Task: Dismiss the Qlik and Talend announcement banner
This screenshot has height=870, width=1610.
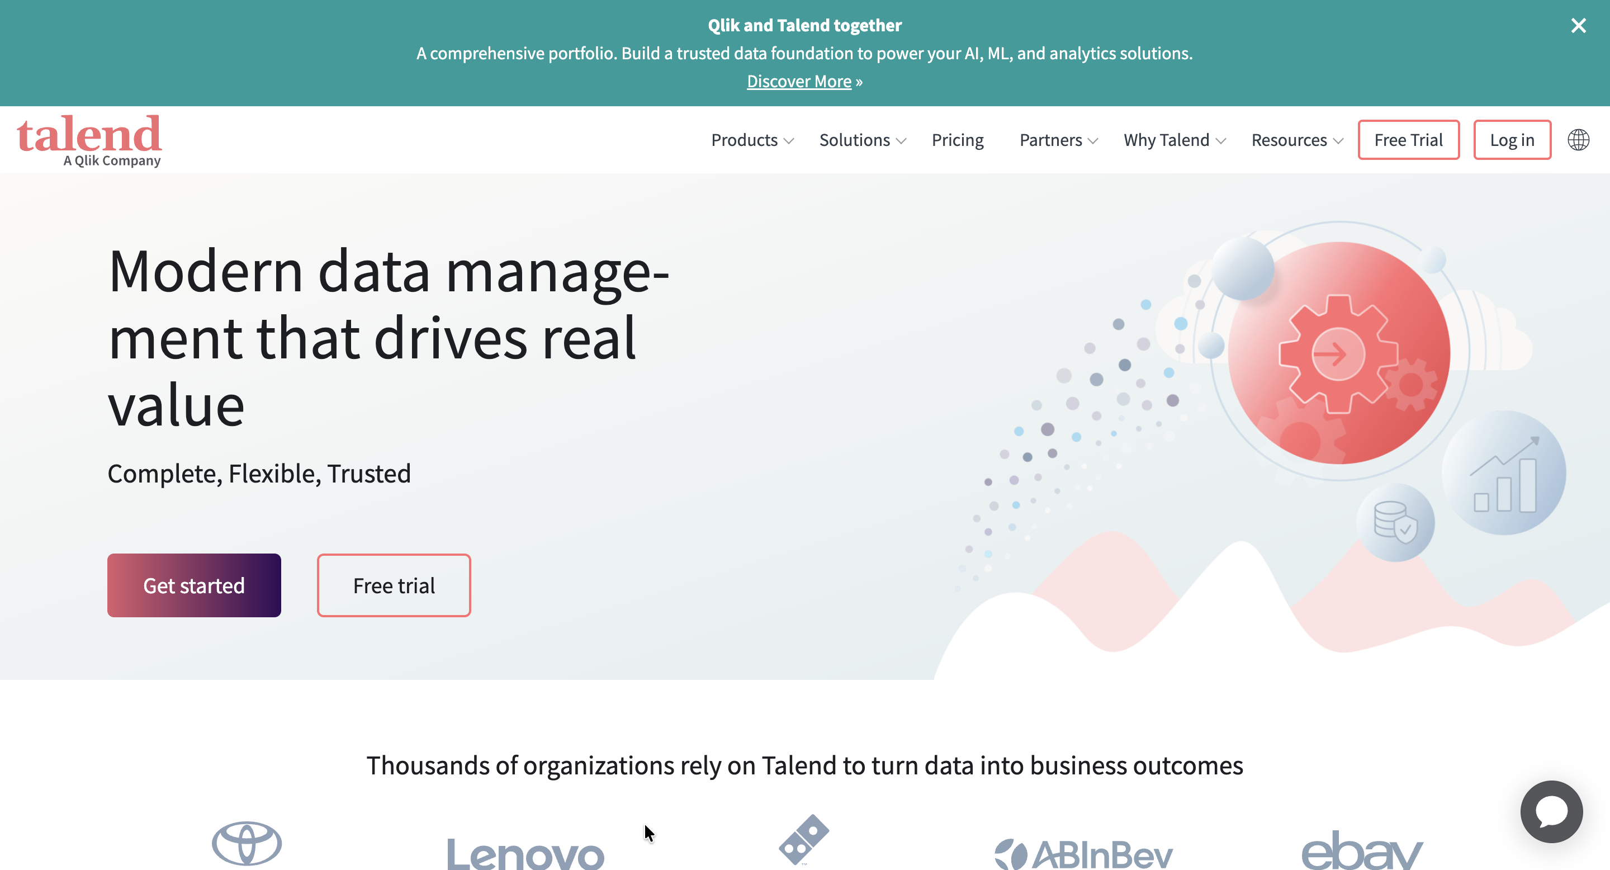Action: pyautogui.click(x=1579, y=26)
